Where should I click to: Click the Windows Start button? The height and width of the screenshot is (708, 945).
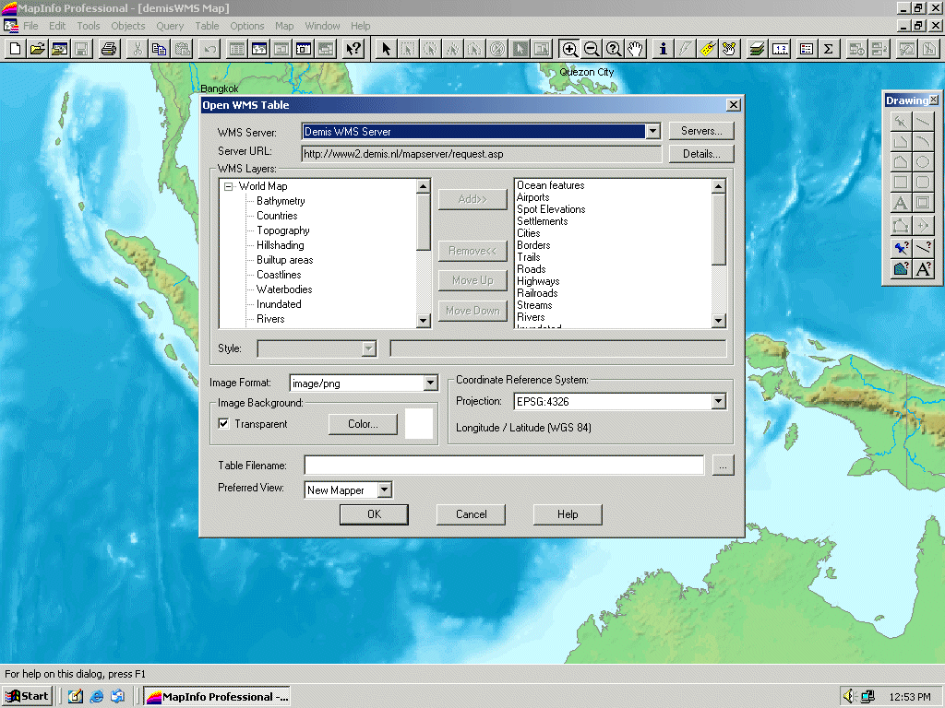pos(27,697)
